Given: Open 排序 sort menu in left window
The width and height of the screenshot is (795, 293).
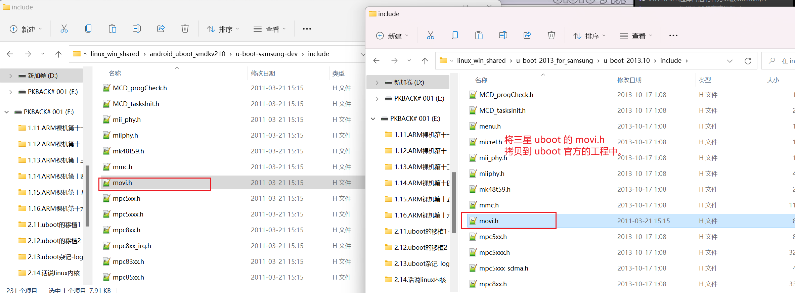Looking at the screenshot, I should point(223,29).
